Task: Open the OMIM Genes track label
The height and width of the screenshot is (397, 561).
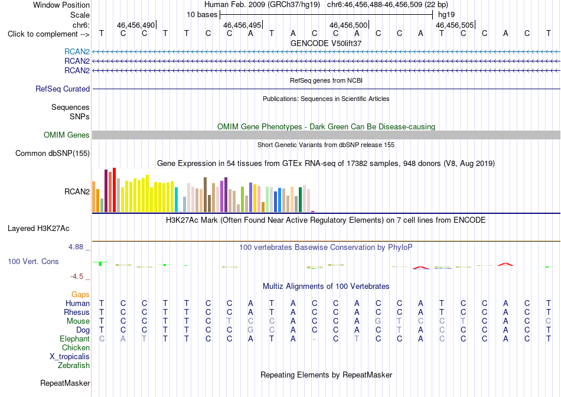Action: (67, 135)
